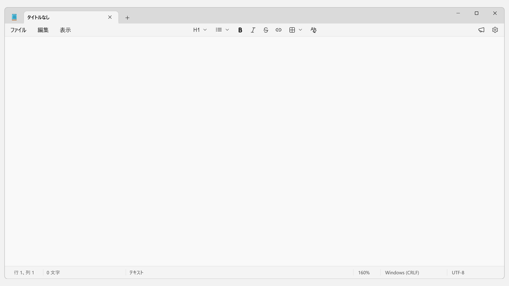Close the Notepad window
This screenshot has height=286, width=509.
[495, 13]
